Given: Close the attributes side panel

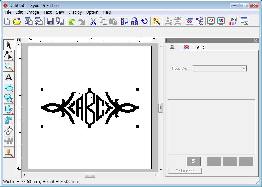Looking at the screenshot, I should click(x=255, y=40).
